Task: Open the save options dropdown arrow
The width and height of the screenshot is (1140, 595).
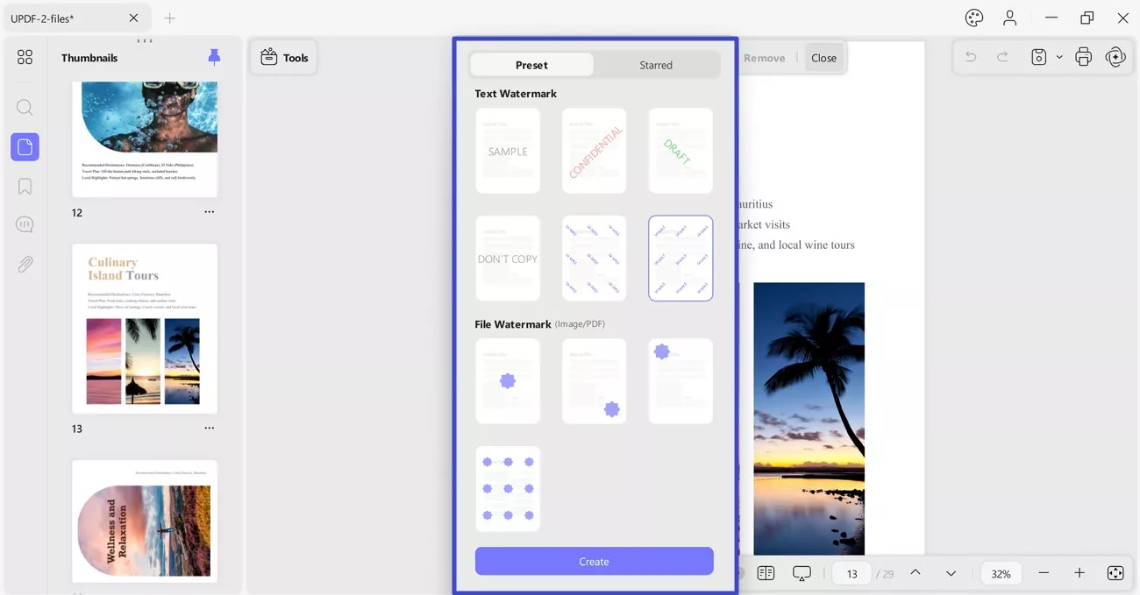Action: tap(1059, 57)
